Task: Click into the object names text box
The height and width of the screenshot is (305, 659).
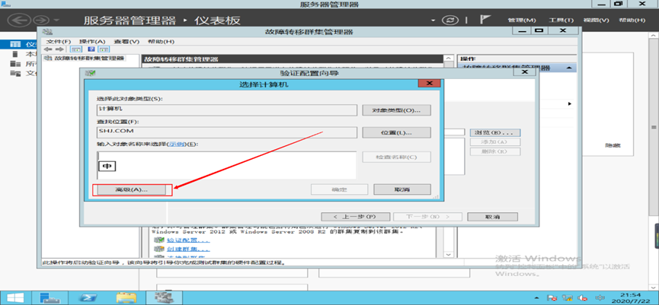Action: 227,166
